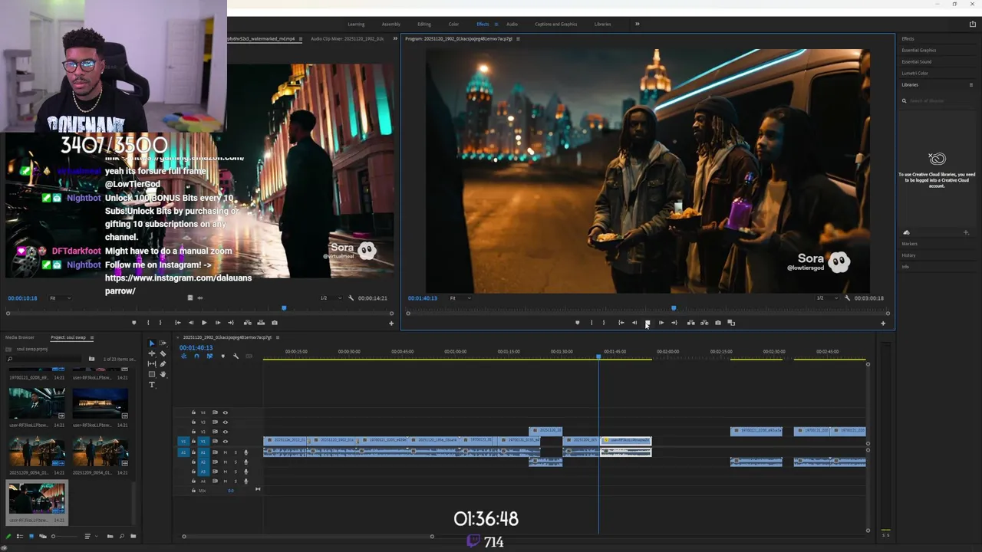This screenshot has width=982, height=552.
Task: Open the Media Browser tab
Action: [x=20, y=337]
